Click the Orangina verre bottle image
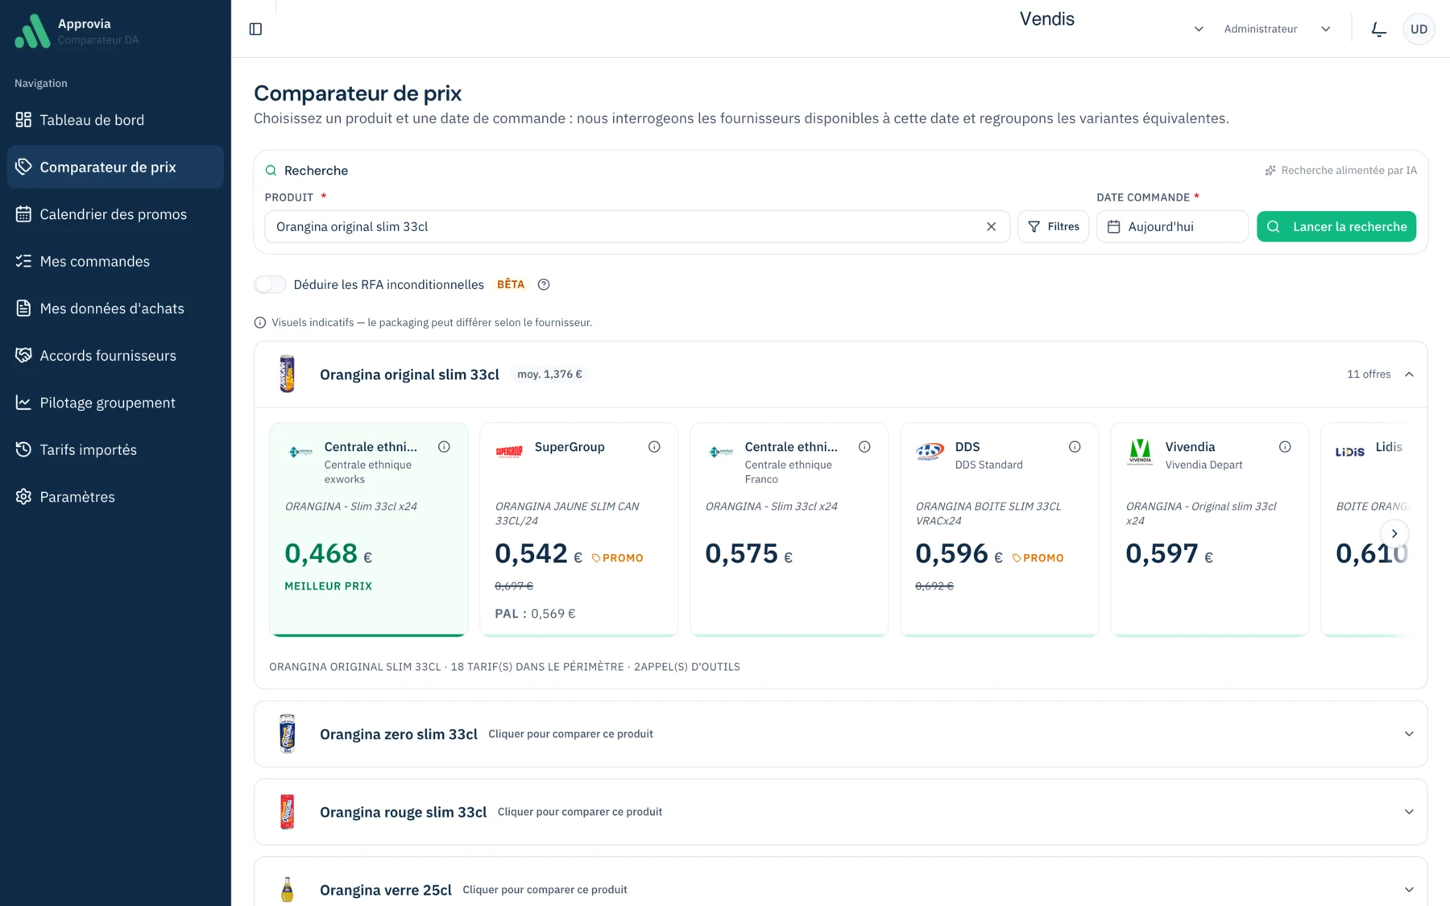 287,889
